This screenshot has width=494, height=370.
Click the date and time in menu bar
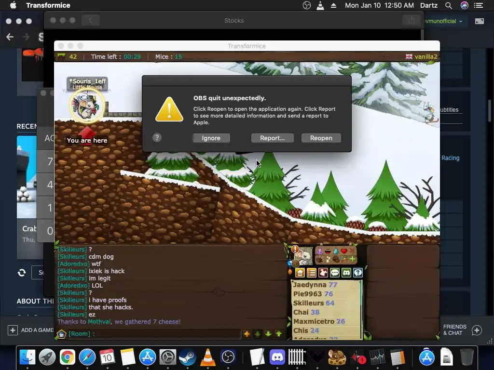click(x=379, y=5)
